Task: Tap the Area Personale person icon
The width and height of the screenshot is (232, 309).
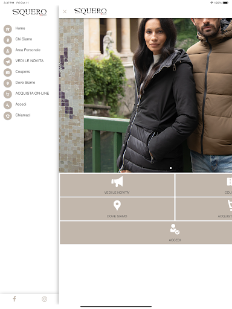Action: (8, 51)
